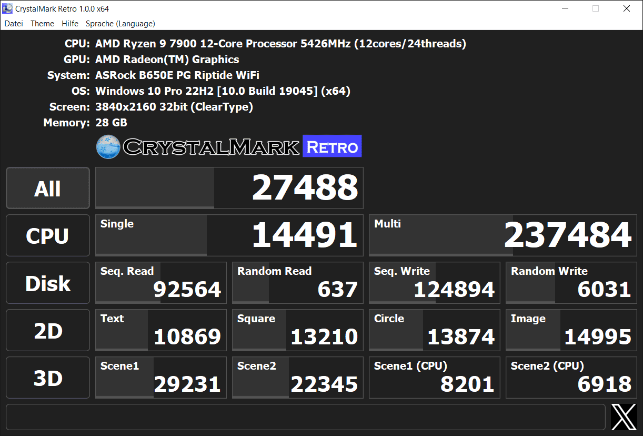Viewport: 643px width, 436px height.
Task: Click the X (Twitter) logo icon
Action: [624, 417]
